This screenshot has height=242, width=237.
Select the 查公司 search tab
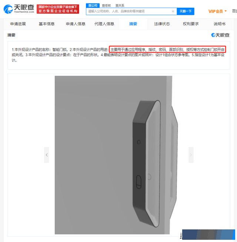(93, 6)
